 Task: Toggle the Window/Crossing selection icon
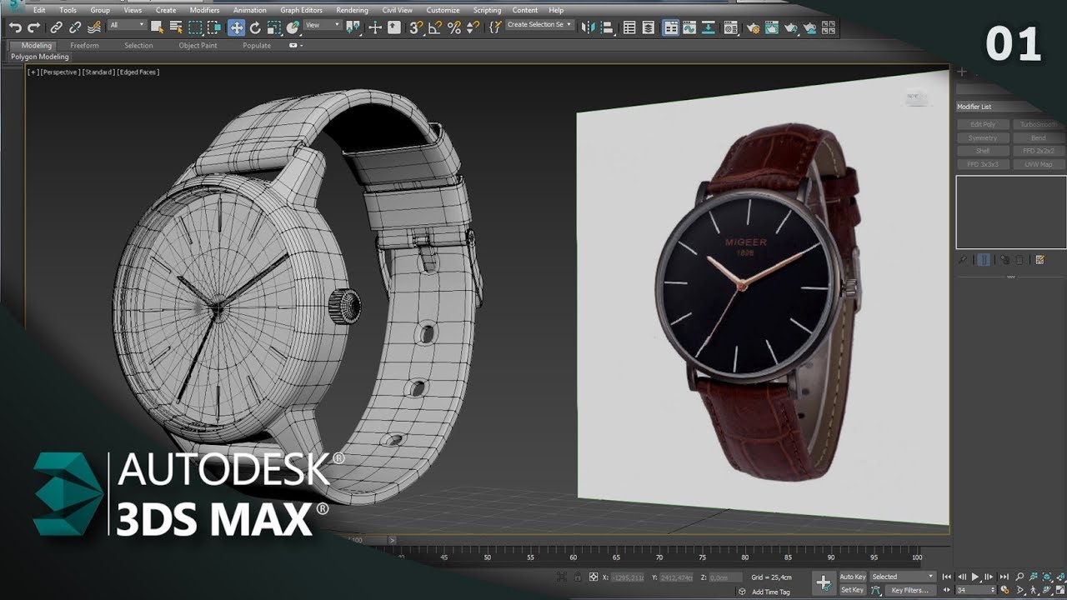[x=214, y=27]
